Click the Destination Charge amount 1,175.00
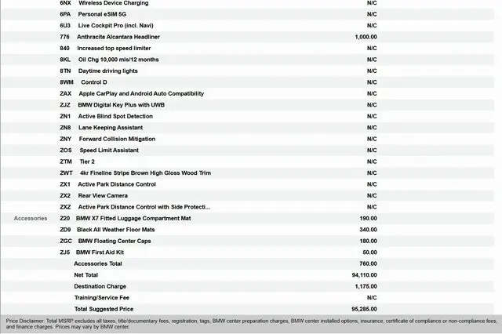The height and width of the screenshot is (334, 502). point(365,286)
